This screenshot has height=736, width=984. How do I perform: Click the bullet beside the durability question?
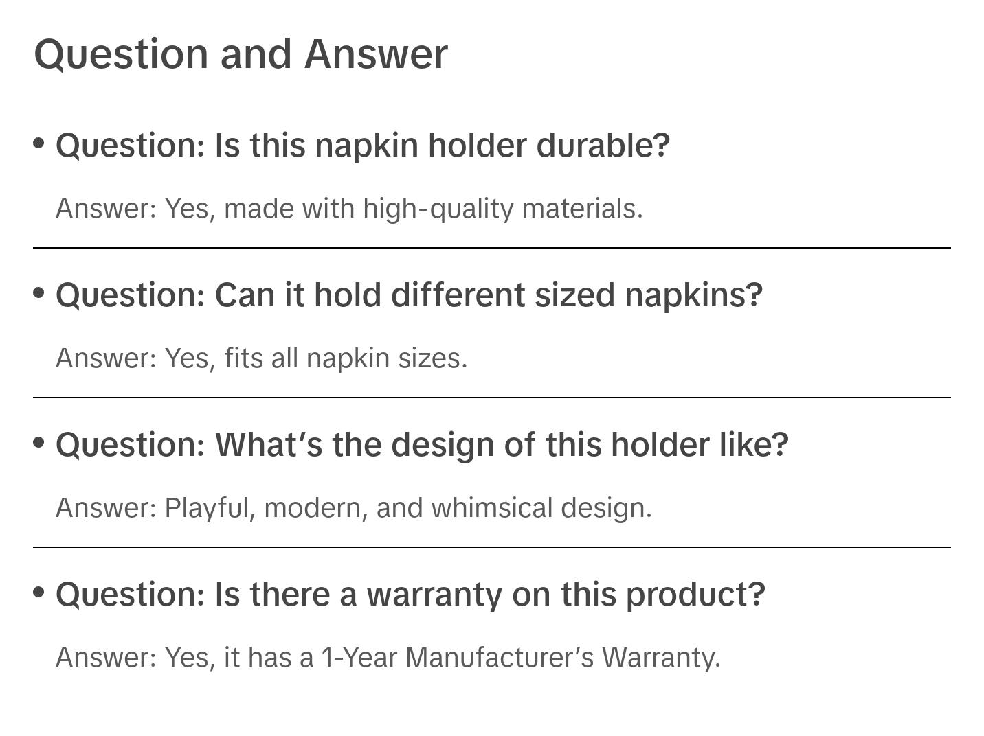point(39,143)
